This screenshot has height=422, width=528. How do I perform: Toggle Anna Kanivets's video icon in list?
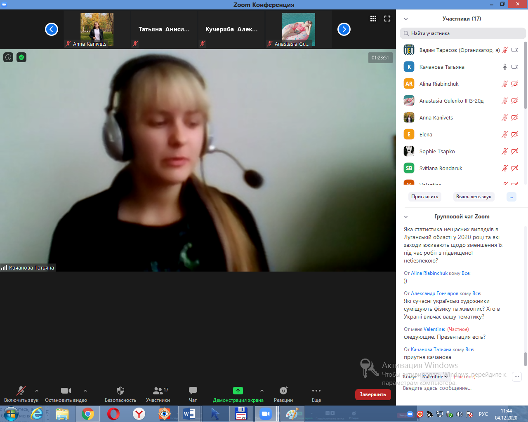click(x=515, y=117)
